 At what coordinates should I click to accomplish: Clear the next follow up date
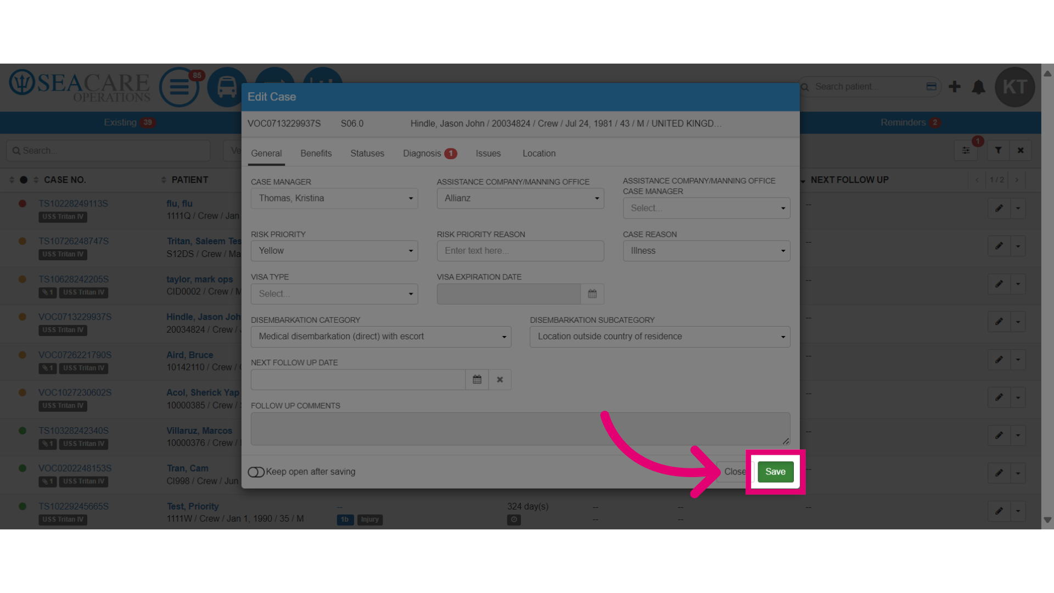500,379
